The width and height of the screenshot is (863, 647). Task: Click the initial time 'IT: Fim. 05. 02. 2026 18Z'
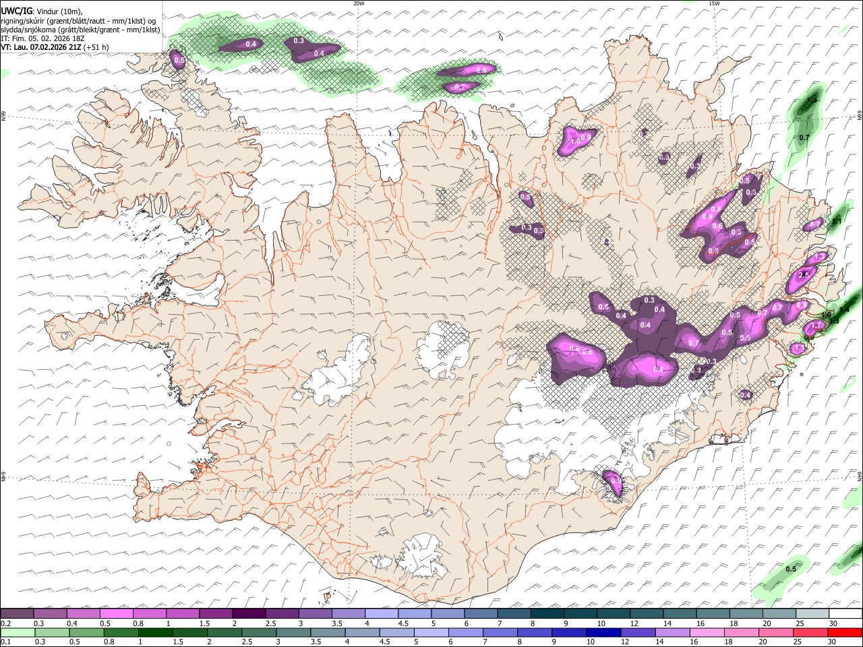[x=42, y=39]
